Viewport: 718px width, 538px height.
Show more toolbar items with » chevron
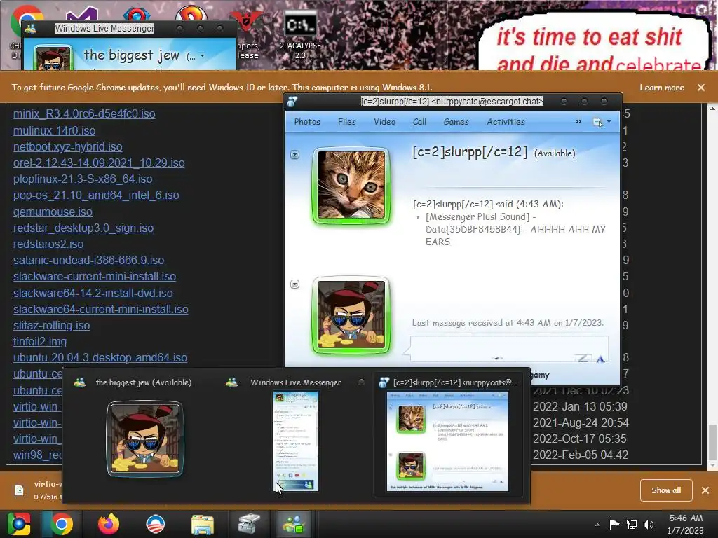coord(578,122)
